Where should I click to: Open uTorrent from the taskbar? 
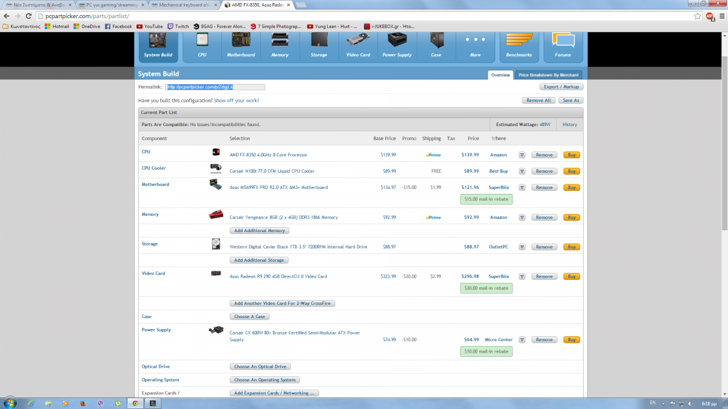coord(118,403)
